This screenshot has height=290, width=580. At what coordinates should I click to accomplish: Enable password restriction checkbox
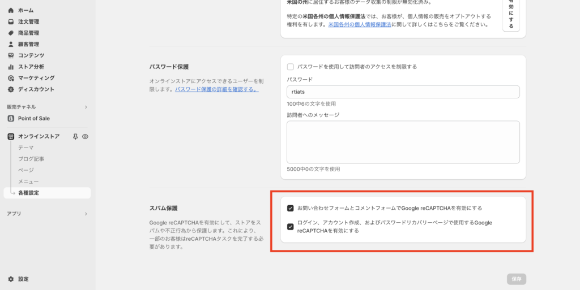coord(291,67)
